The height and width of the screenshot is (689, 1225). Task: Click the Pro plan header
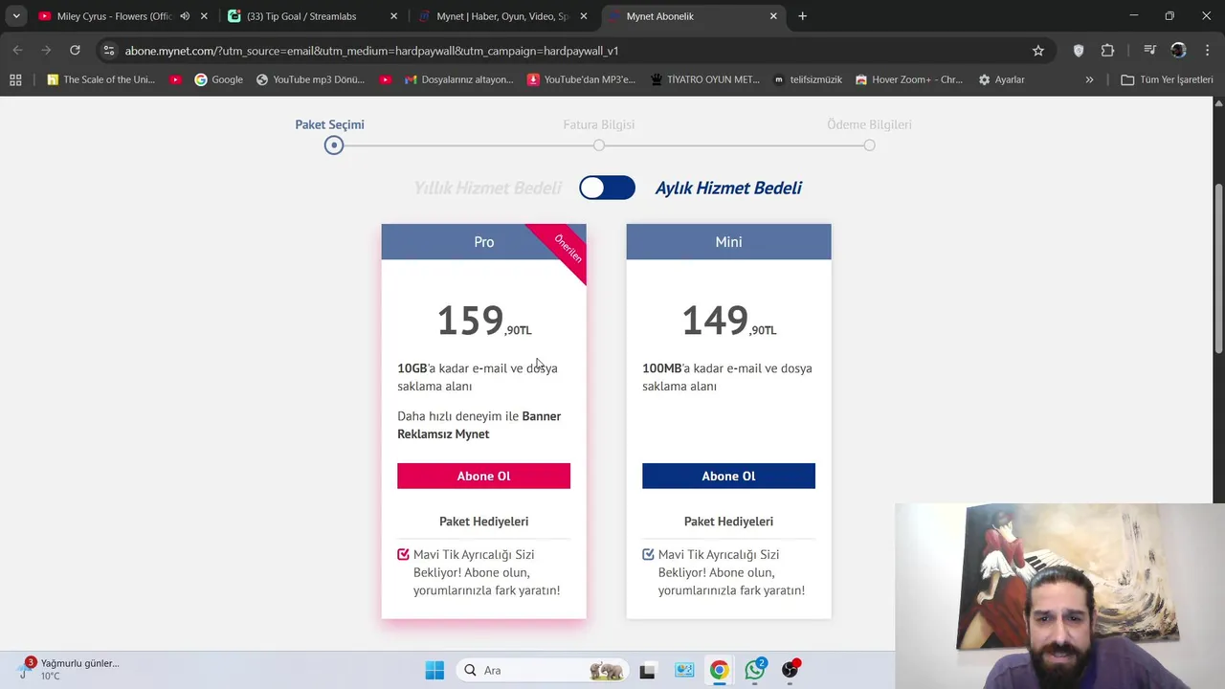click(x=483, y=242)
